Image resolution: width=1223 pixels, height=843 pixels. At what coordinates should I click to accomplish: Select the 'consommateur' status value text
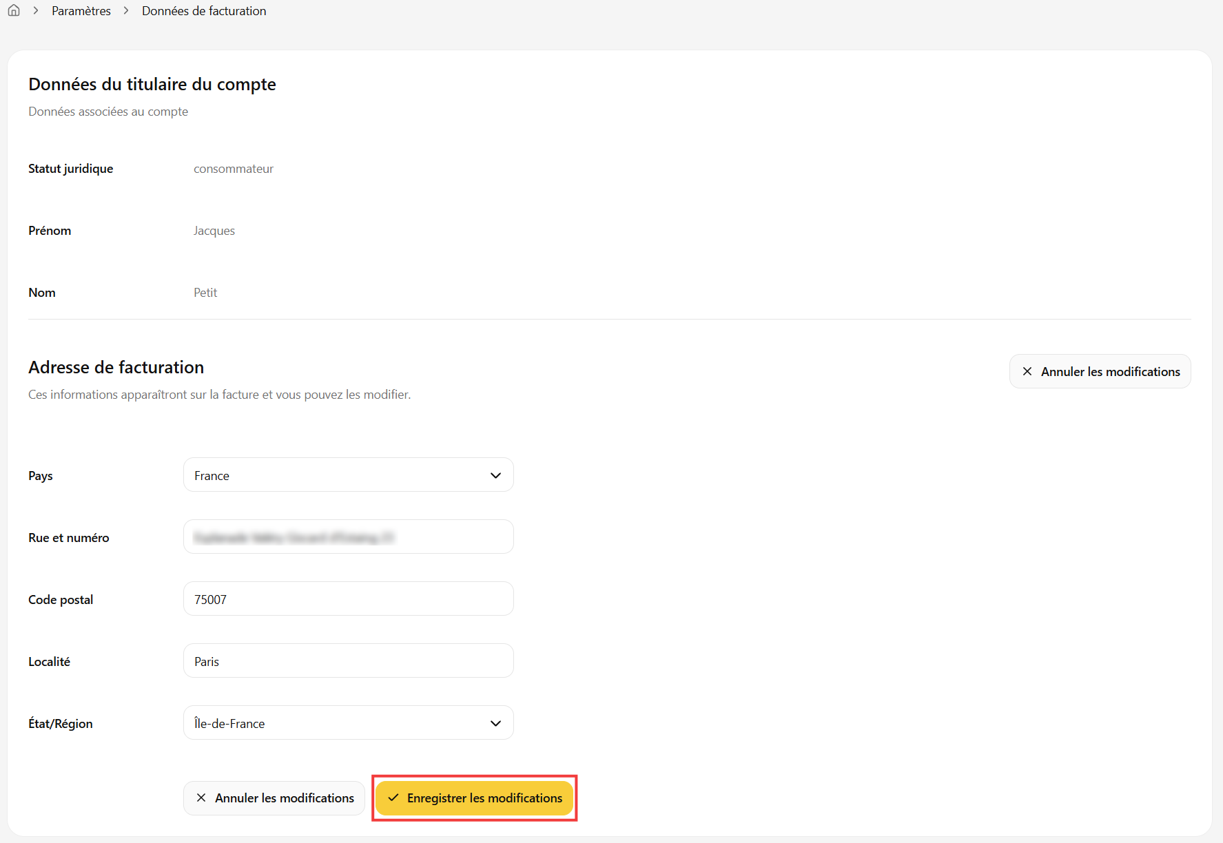234,169
